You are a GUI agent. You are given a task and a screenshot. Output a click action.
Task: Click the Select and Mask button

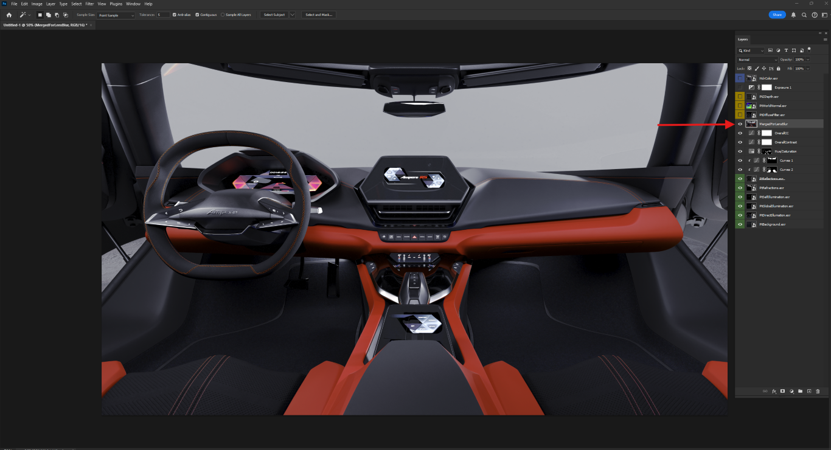[318, 15]
